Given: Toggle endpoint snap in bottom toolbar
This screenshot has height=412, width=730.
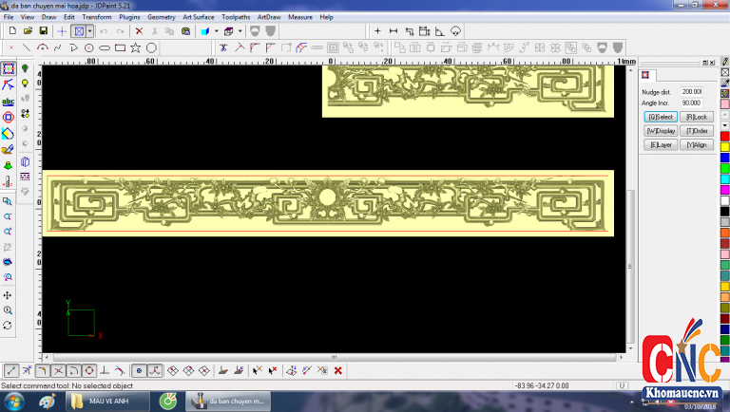Looking at the screenshot, I should (x=10, y=370).
